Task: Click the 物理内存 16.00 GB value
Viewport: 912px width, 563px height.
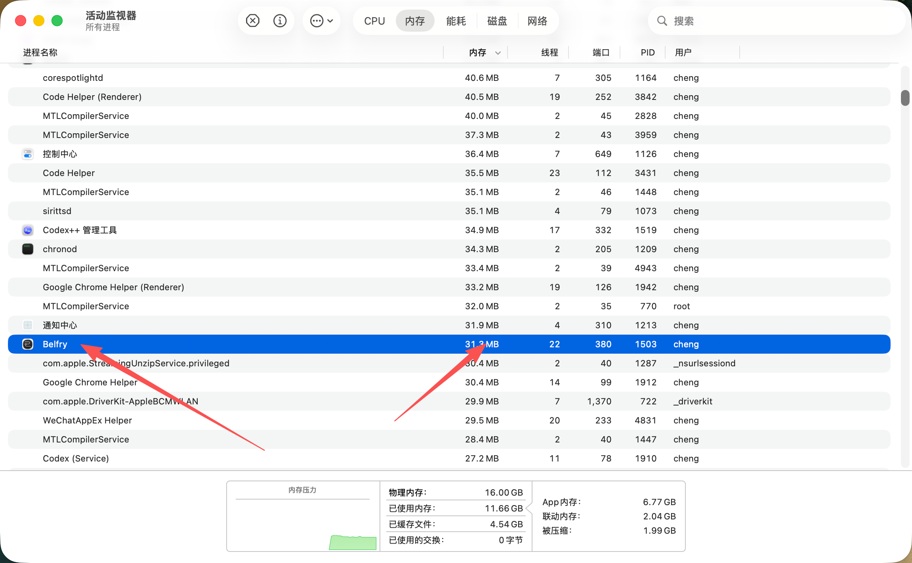Action: [504, 492]
